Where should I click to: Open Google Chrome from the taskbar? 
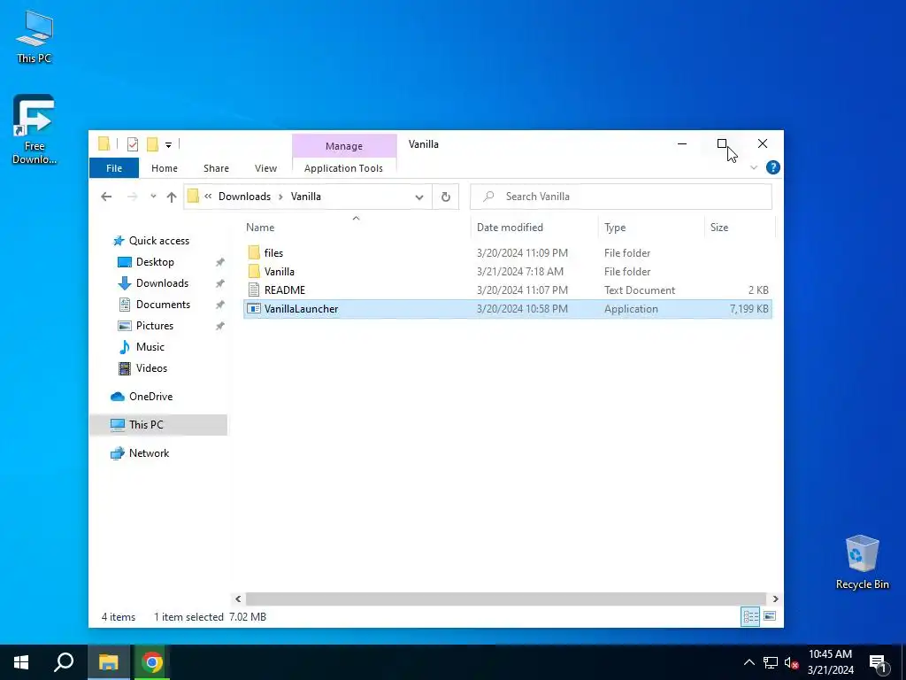click(x=152, y=662)
